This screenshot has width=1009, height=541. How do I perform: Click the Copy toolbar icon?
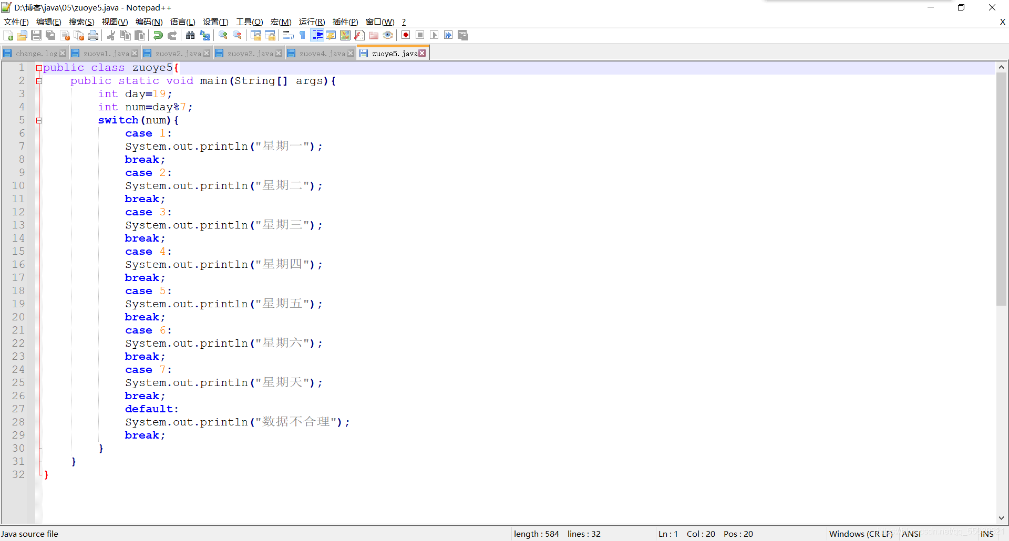125,35
